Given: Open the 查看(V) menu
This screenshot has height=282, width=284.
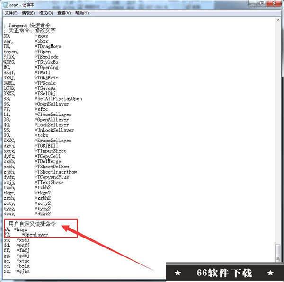Looking at the screenshot, I should [x=64, y=13].
